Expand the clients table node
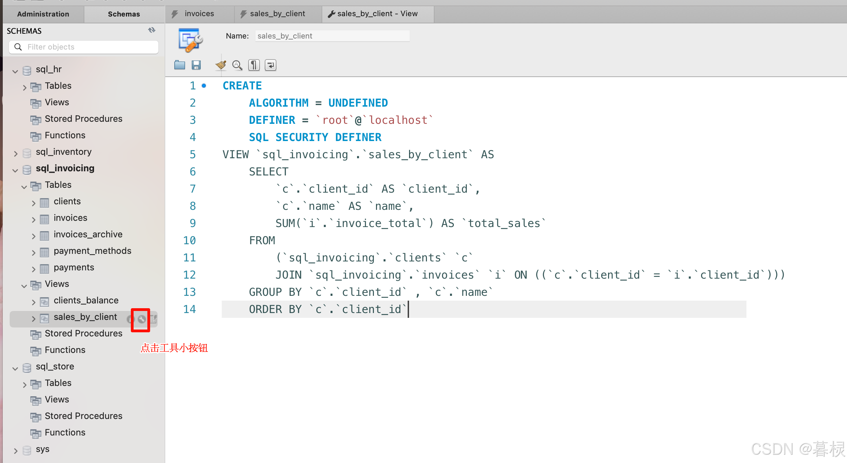This screenshot has height=463, width=847. click(33, 203)
